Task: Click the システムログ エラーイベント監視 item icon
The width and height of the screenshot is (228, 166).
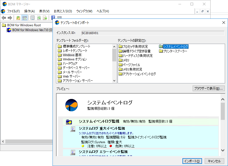Action: (73, 153)
